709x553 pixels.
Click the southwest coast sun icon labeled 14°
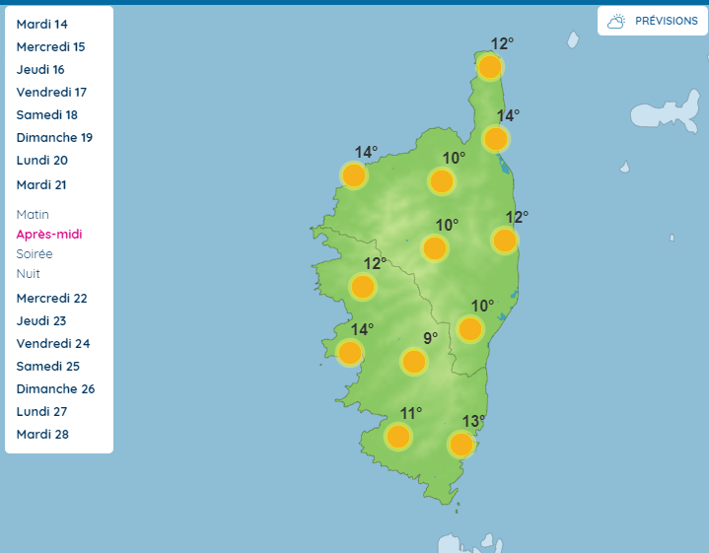350,352
